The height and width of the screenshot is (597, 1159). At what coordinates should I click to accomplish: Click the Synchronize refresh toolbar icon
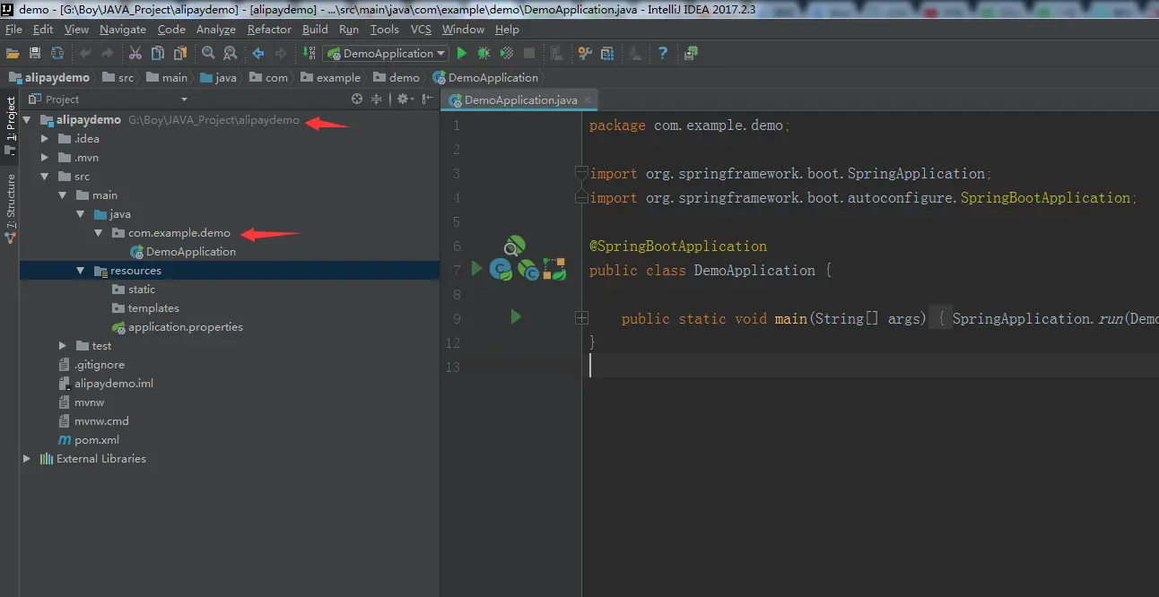pos(57,54)
